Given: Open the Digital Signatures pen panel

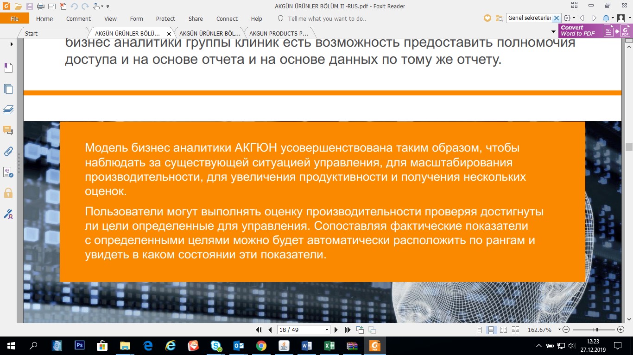Looking at the screenshot, I should [8, 214].
